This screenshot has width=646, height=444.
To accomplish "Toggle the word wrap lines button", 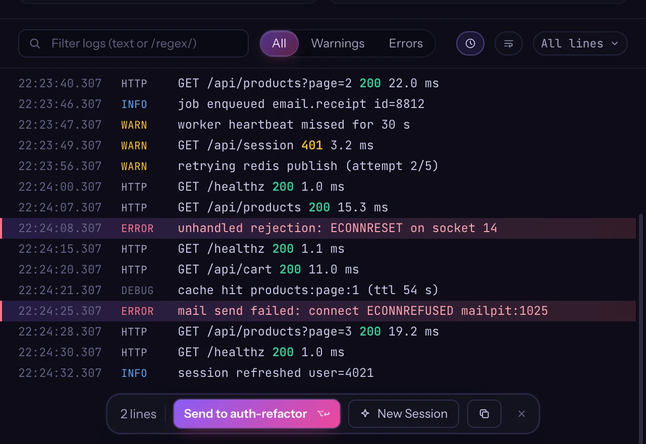I will pos(509,43).
